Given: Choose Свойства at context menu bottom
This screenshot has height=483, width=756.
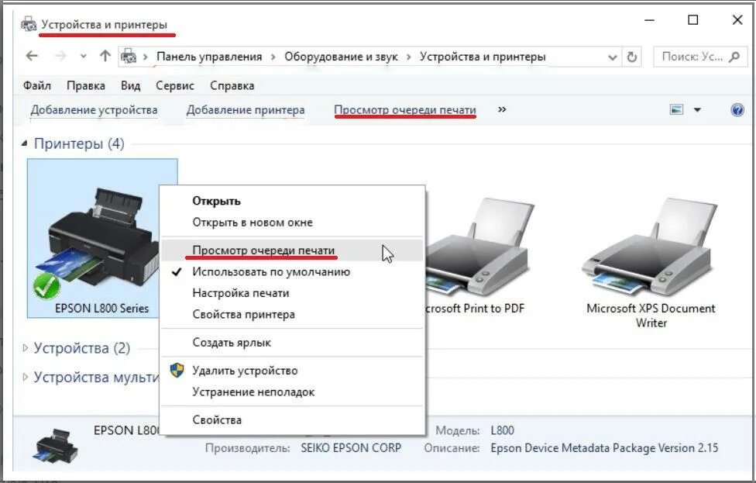Looking at the screenshot, I should 293,419.
